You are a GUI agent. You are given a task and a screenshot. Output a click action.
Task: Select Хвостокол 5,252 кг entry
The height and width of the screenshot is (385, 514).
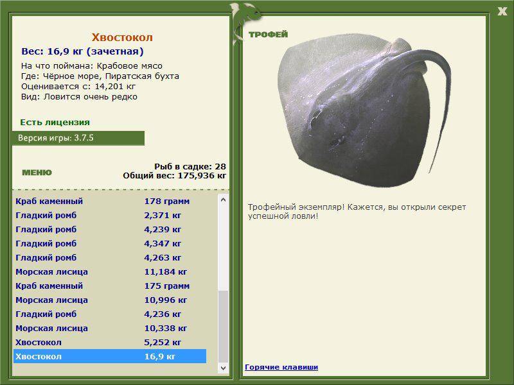110,342
